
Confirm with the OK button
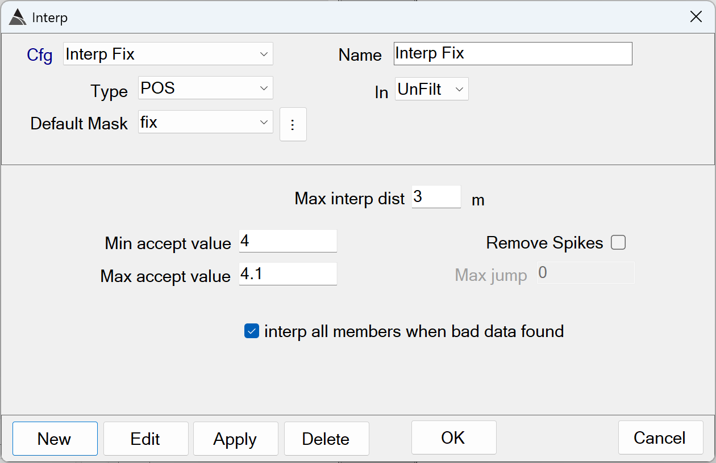[x=453, y=437]
